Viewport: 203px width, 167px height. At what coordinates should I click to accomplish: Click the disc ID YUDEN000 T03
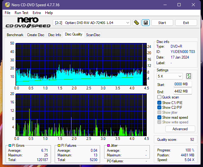(183, 52)
